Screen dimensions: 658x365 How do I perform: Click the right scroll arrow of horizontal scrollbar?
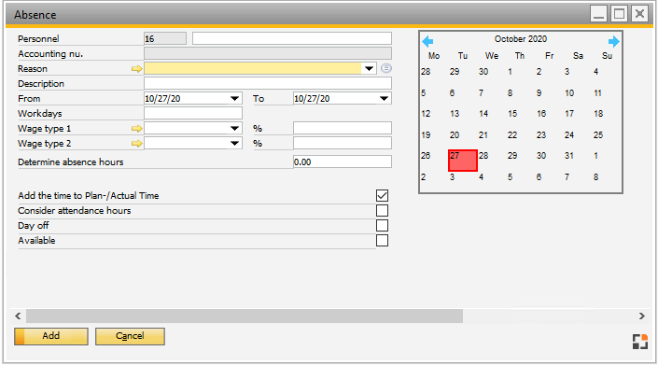(x=641, y=316)
